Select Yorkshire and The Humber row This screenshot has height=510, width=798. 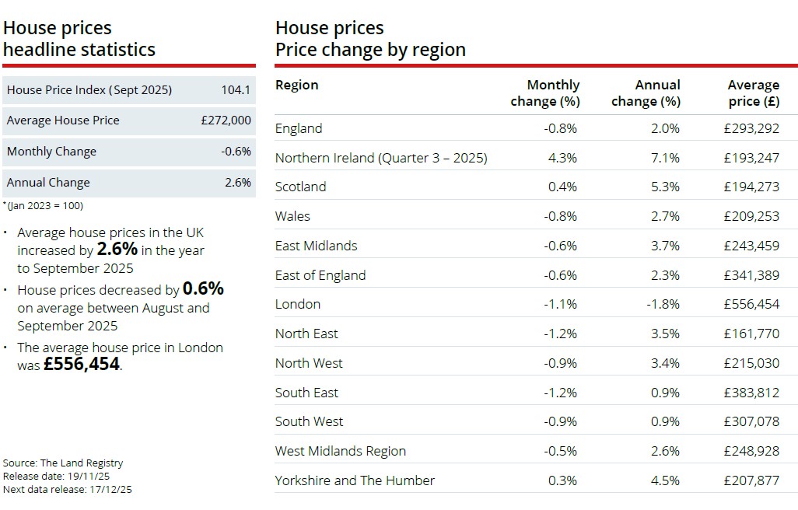pos(355,480)
